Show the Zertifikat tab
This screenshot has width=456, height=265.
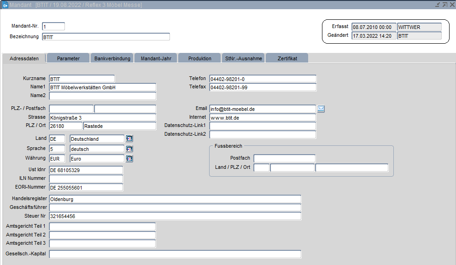(x=287, y=58)
